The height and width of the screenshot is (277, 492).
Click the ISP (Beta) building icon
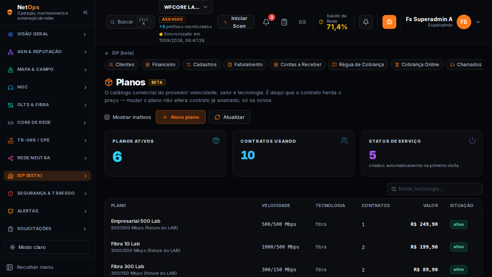tap(11, 176)
